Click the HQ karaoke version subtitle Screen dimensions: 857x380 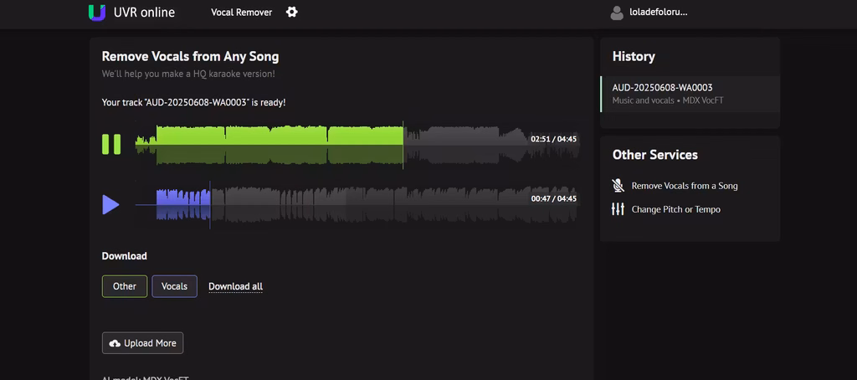click(x=188, y=74)
